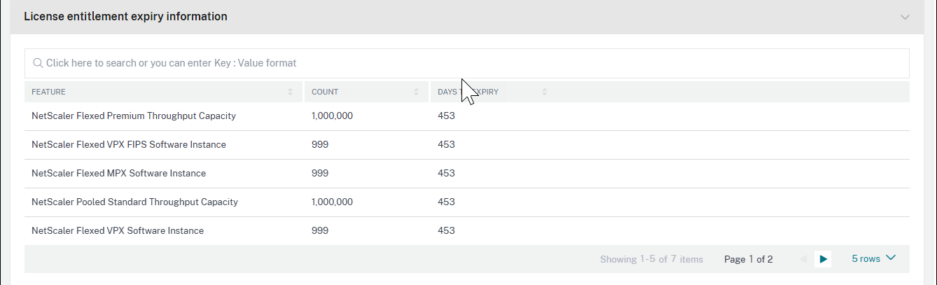Collapse the License entitlement expiry section
This screenshot has width=937, height=285.
(x=905, y=17)
